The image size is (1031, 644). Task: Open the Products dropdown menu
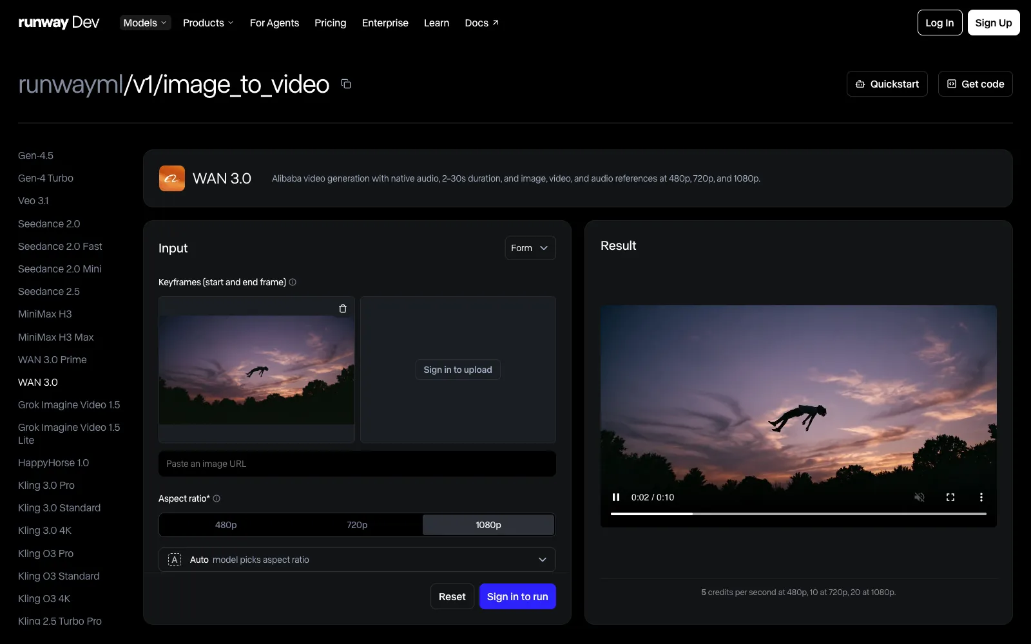pos(208,23)
